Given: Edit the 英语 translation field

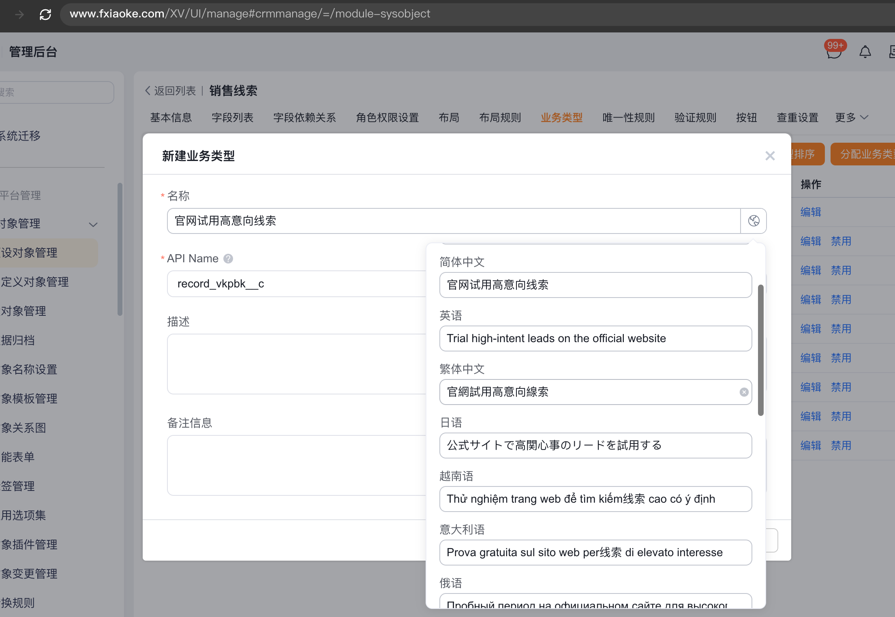Looking at the screenshot, I should point(595,338).
